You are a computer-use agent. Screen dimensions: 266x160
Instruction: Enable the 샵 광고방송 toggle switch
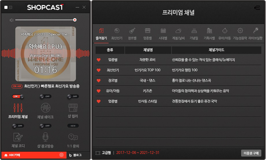pos(46,126)
